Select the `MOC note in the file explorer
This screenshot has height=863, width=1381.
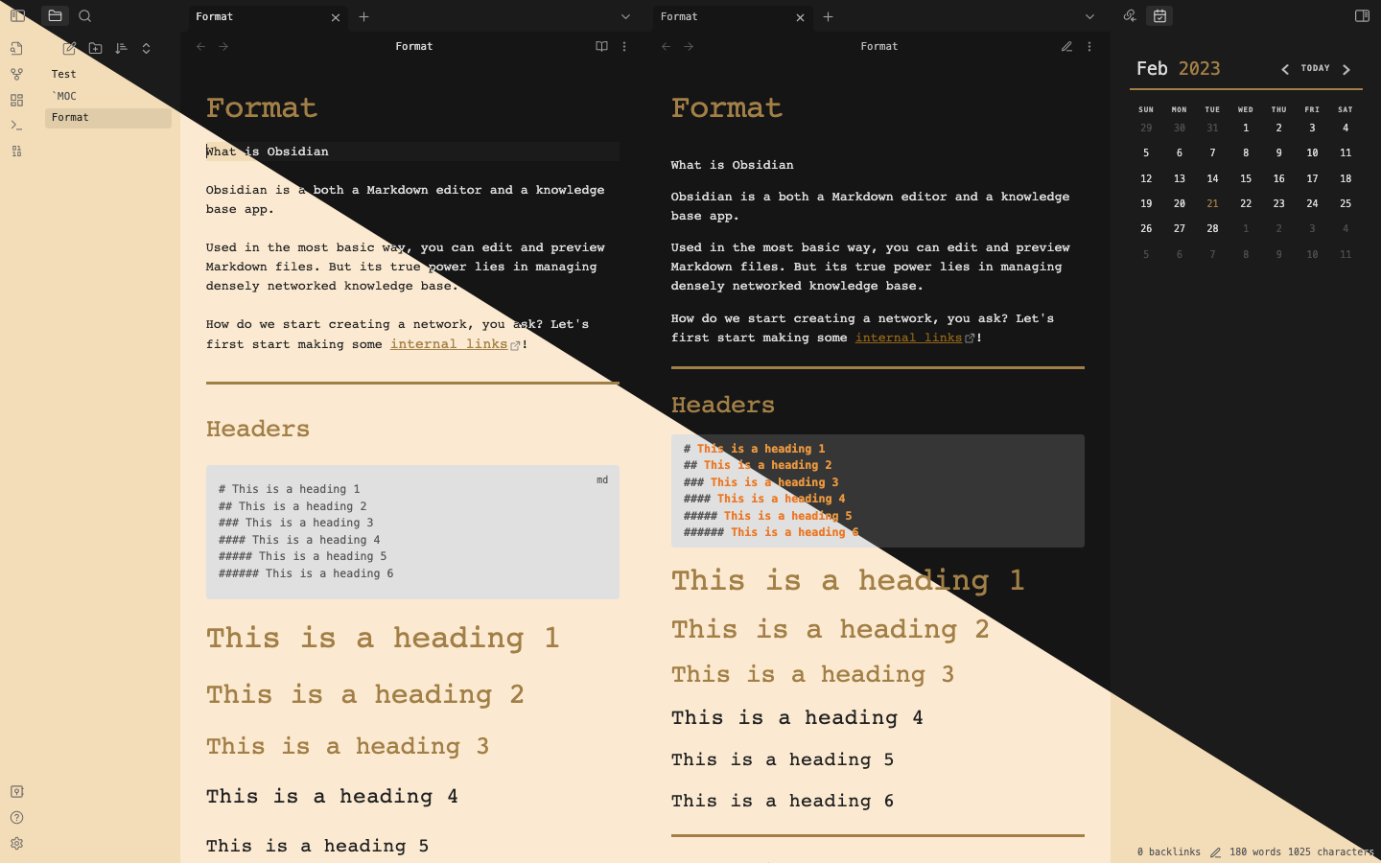pos(64,96)
